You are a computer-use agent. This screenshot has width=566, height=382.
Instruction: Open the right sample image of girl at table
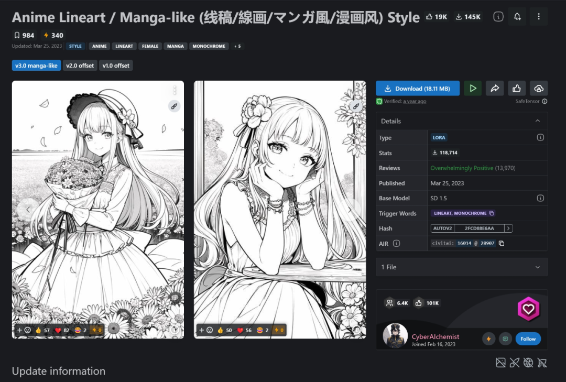tap(280, 199)
